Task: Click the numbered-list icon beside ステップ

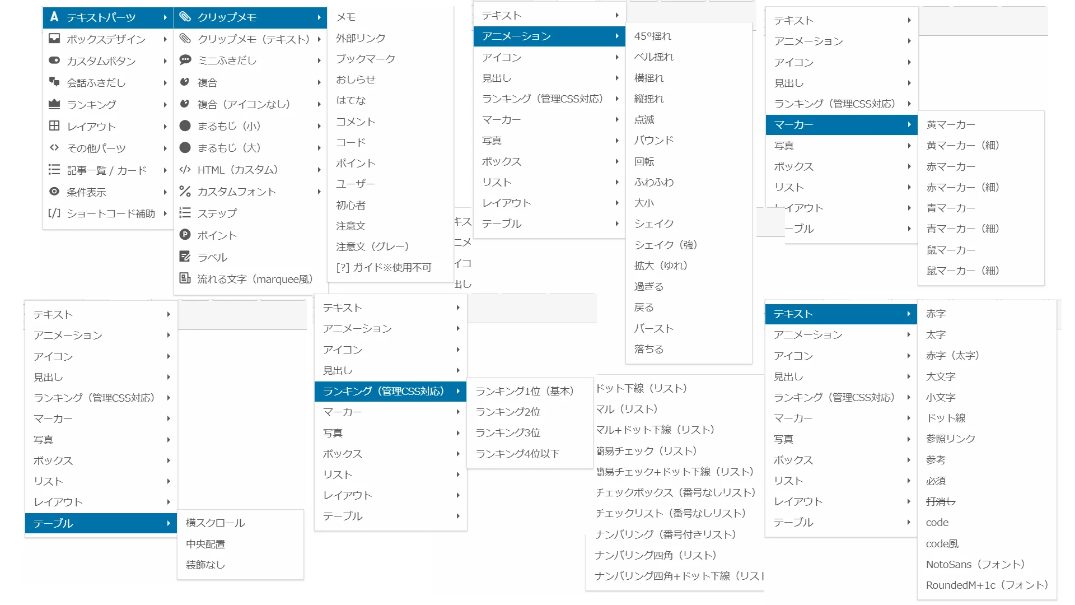Action: (x=185, y=213)
